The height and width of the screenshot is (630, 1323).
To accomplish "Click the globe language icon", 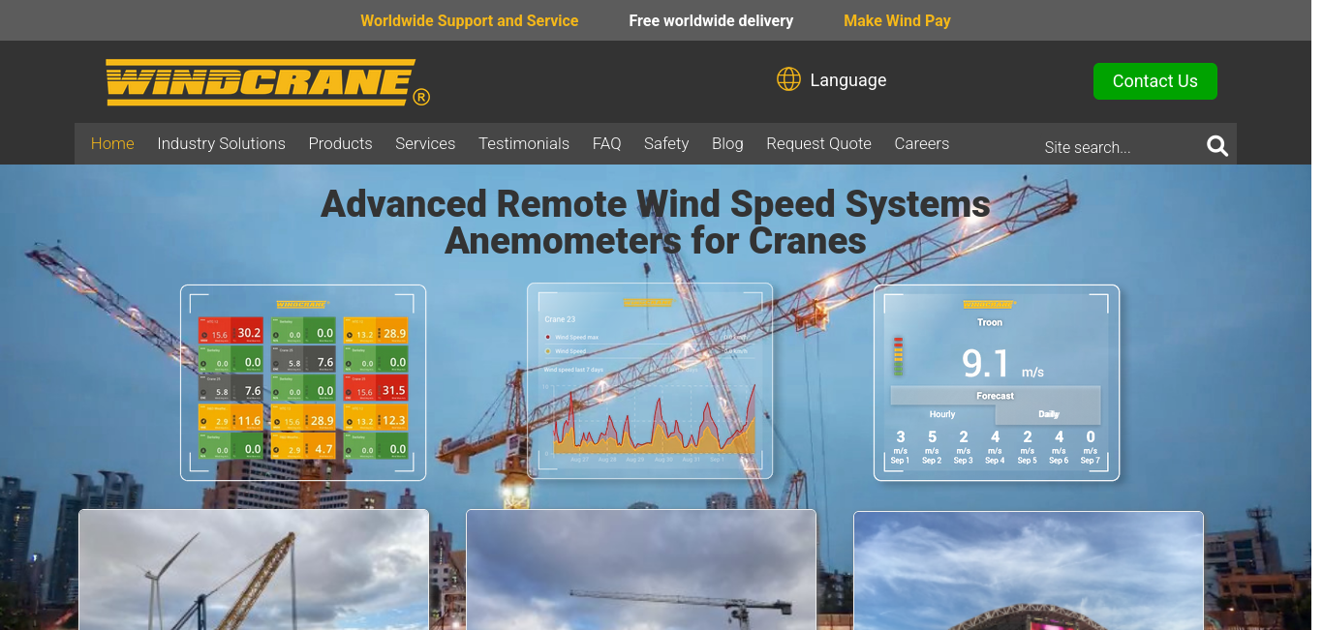I will click(788, 79).
